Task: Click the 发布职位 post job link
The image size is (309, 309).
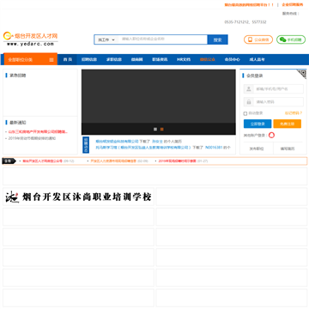Action: click(x=257, y=148)
